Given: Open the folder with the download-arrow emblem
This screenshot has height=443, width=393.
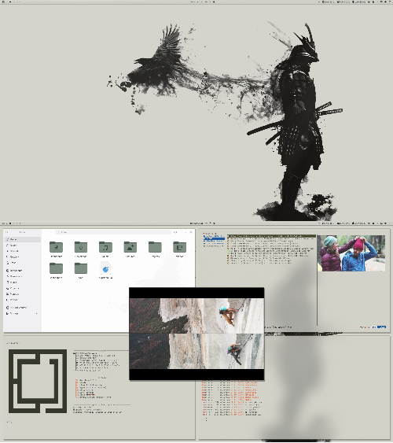Looking at the screenshot, I should point(81,247).
